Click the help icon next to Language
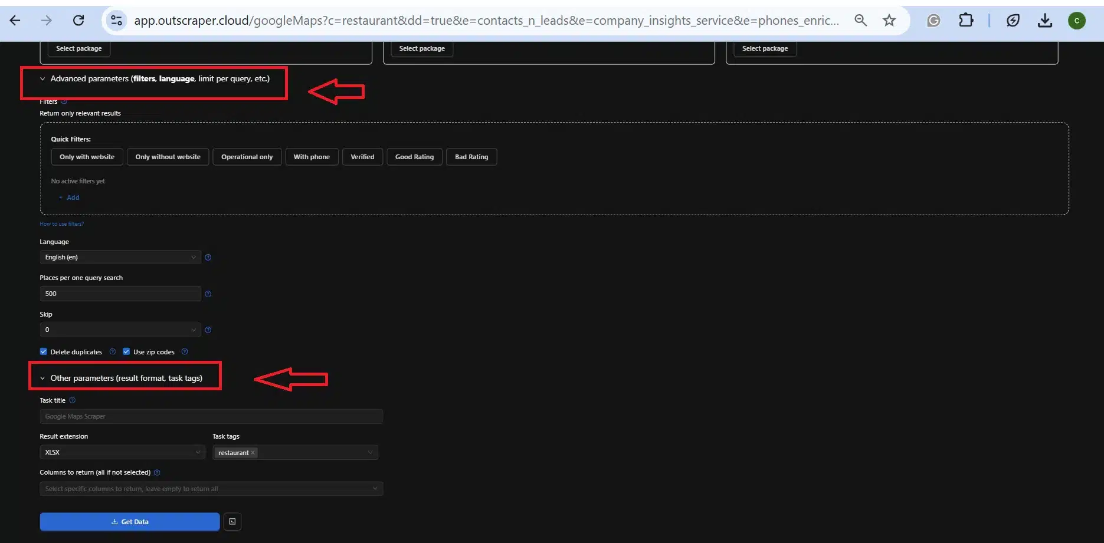 (208, 258)
